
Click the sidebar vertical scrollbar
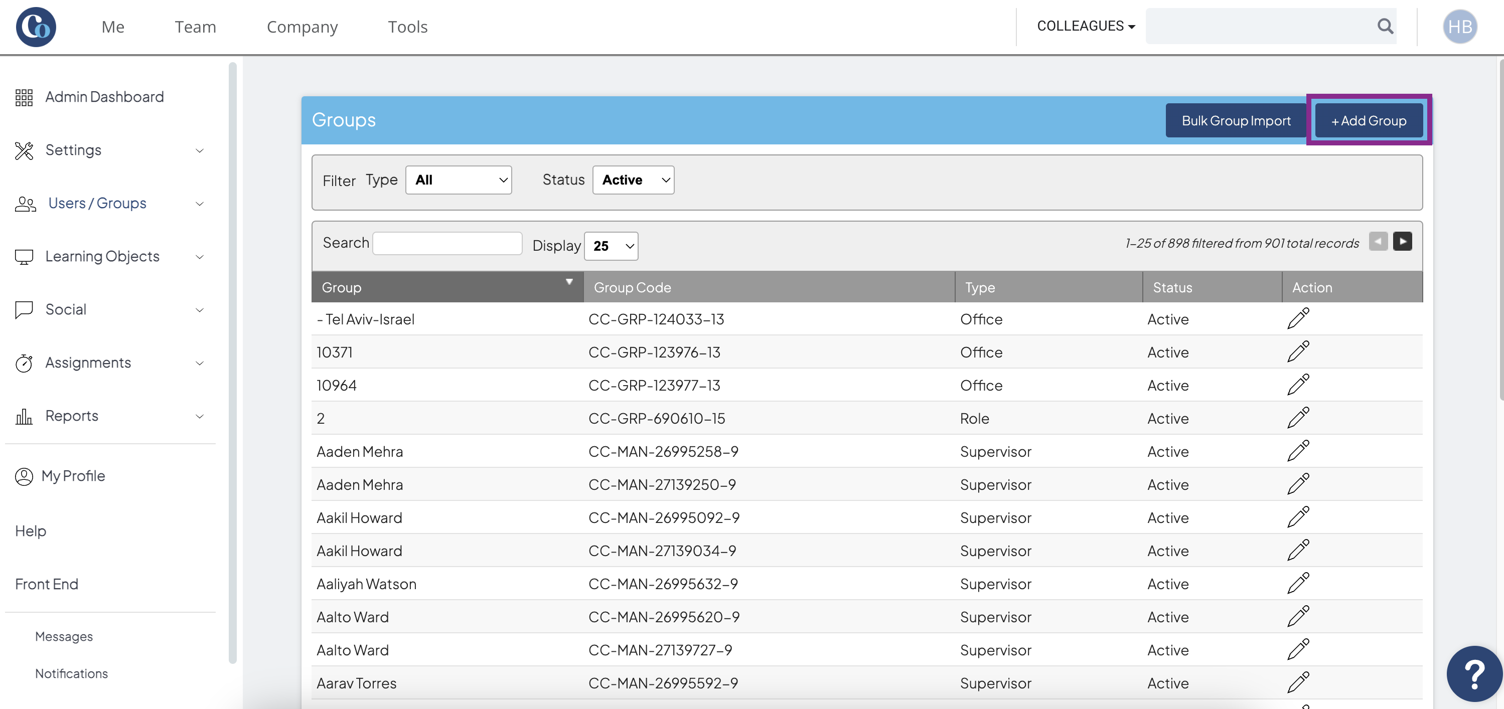232,362
